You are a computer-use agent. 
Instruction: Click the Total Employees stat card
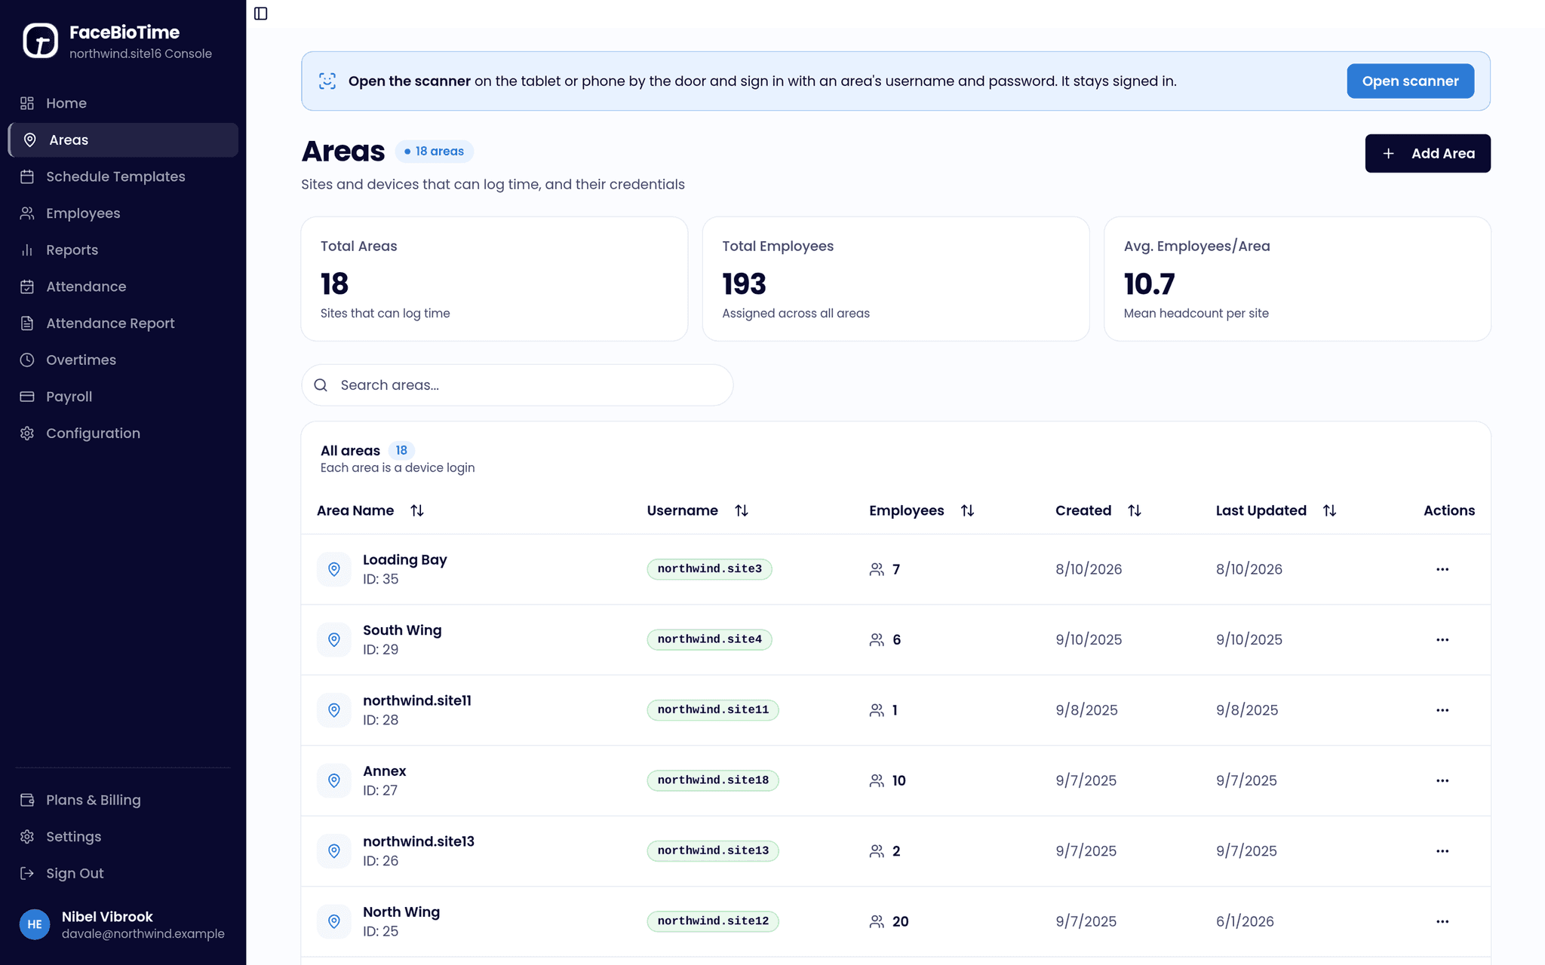(895, 279)
